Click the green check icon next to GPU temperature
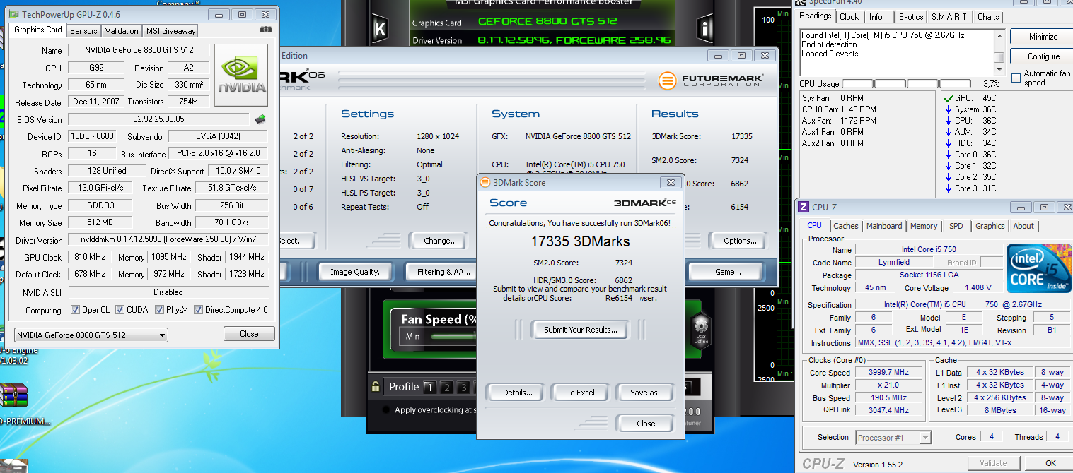 coord(948,97)
